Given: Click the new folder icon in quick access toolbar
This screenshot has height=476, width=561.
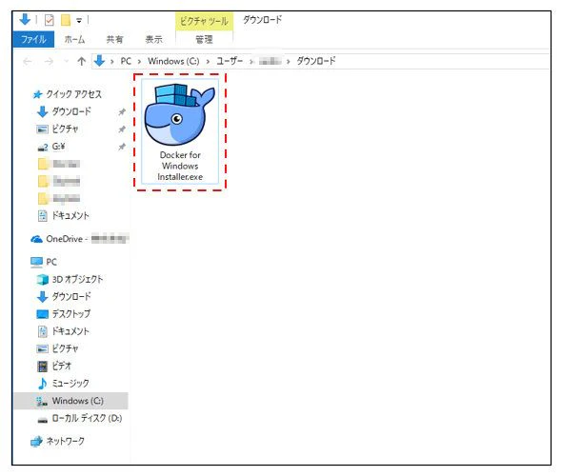Looking at the screenshot, I should (66, 20).
